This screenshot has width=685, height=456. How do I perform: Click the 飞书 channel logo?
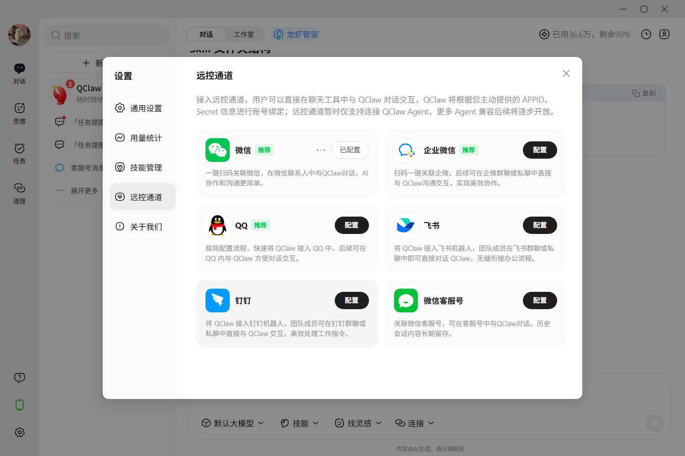pyautogui.click(x=406, y=225)
